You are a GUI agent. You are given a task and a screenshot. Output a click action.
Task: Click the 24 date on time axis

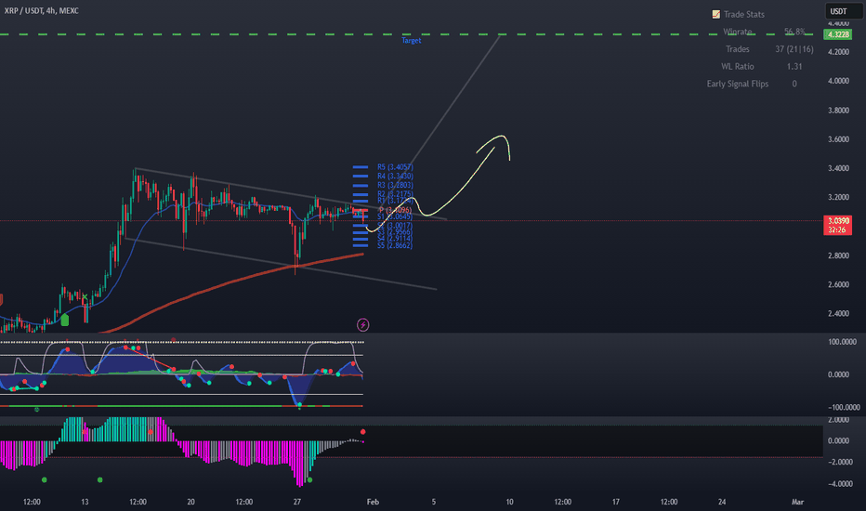click(722, 502)
